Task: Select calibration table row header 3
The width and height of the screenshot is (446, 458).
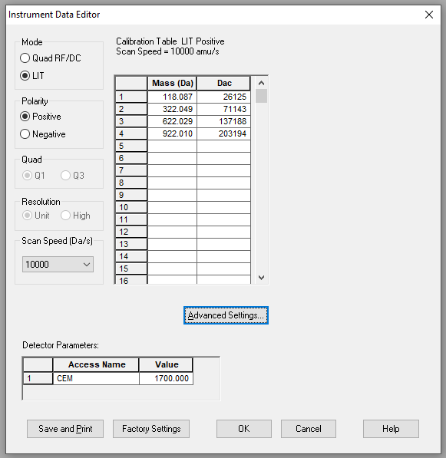Action: 131,121
